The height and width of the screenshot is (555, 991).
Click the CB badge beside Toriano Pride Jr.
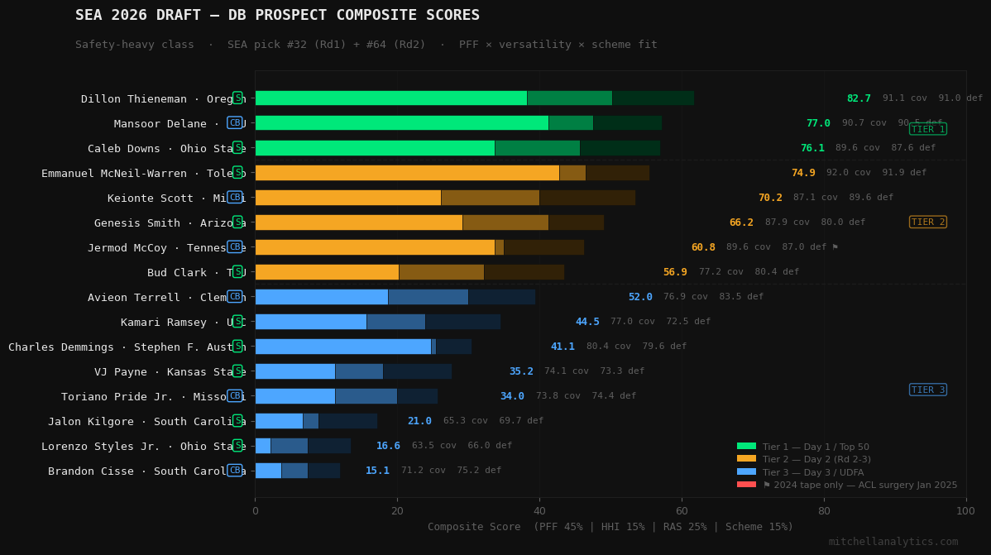coord(235,395)
